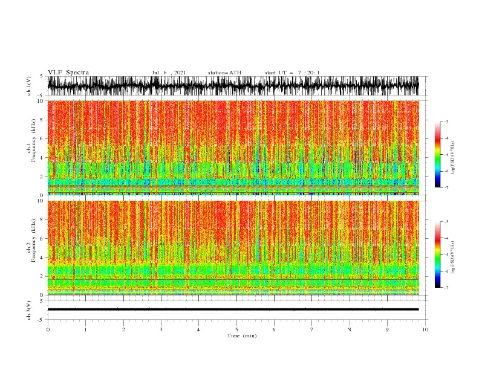The height and width of the screenshot is (370, 479).
Task: Click the "station=ATH" header label
Action: point(224,73)
